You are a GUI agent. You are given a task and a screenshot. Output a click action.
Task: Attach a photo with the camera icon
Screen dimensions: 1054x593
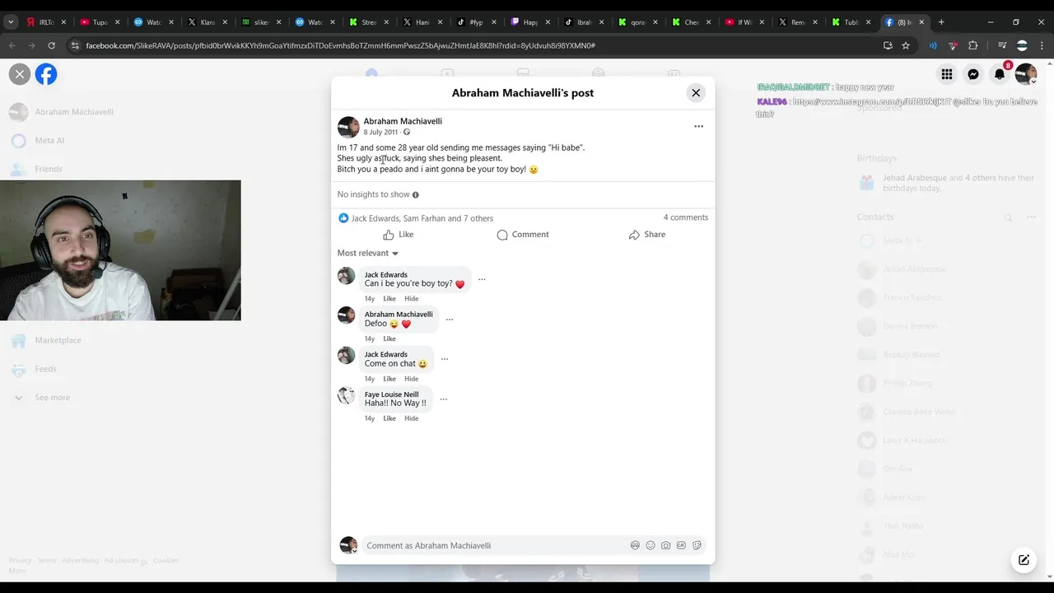(665, 545)
